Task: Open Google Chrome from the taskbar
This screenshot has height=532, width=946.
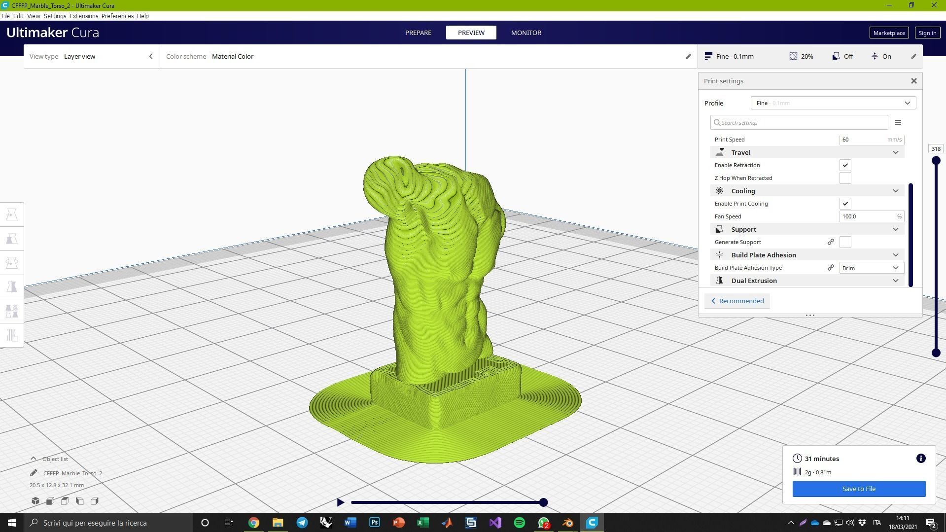Action: (254, 523)
